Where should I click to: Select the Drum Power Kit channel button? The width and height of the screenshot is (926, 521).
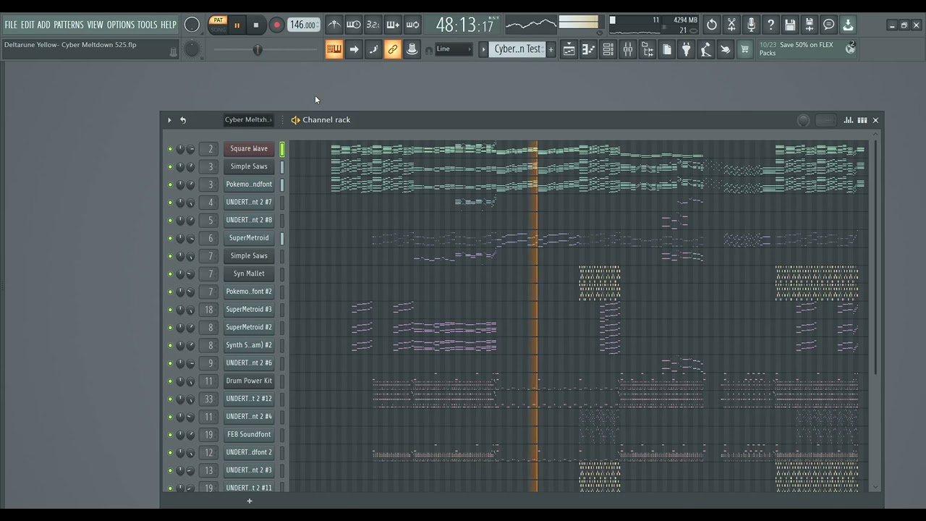click(249, 381)
